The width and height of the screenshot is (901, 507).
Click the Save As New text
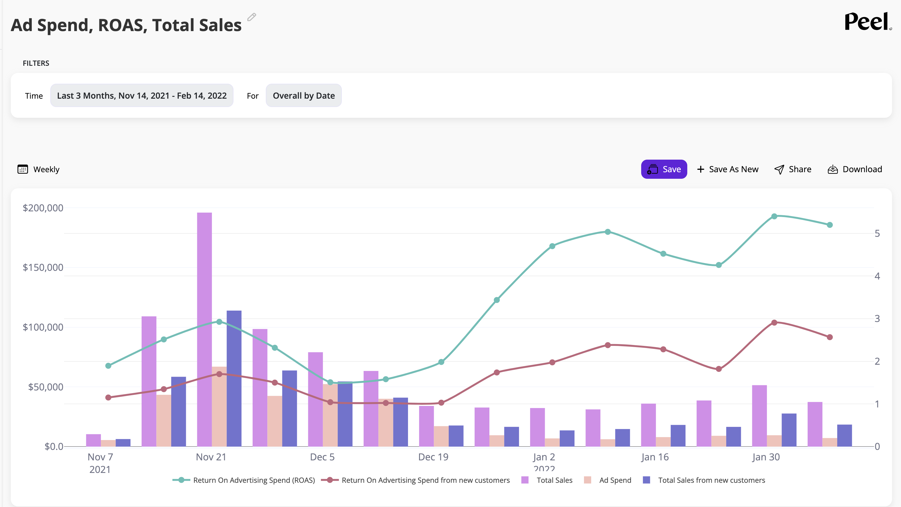(x=733, y=169)
